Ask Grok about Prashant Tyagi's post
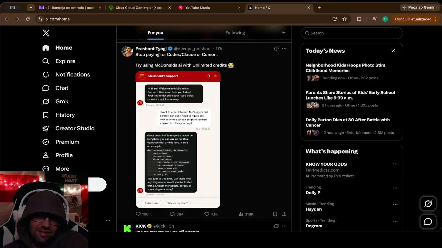 (276, 49)
